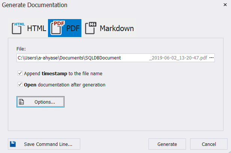Open file browser via three-dots button

point(211,58)
